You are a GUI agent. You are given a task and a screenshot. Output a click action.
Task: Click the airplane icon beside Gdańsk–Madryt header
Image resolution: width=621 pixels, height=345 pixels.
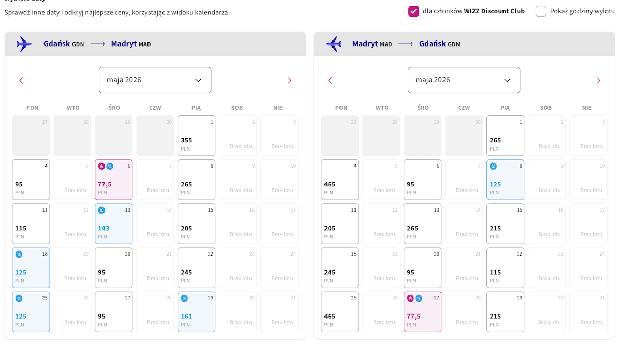coord(24,44)
